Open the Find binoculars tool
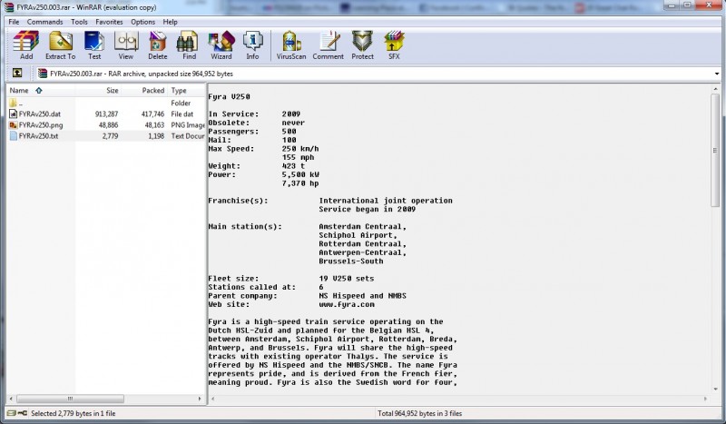 [x=188, y=42]
